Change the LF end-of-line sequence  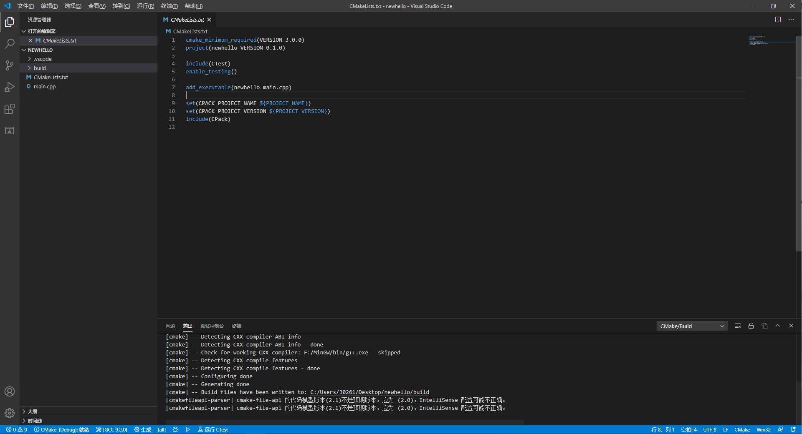726,429
